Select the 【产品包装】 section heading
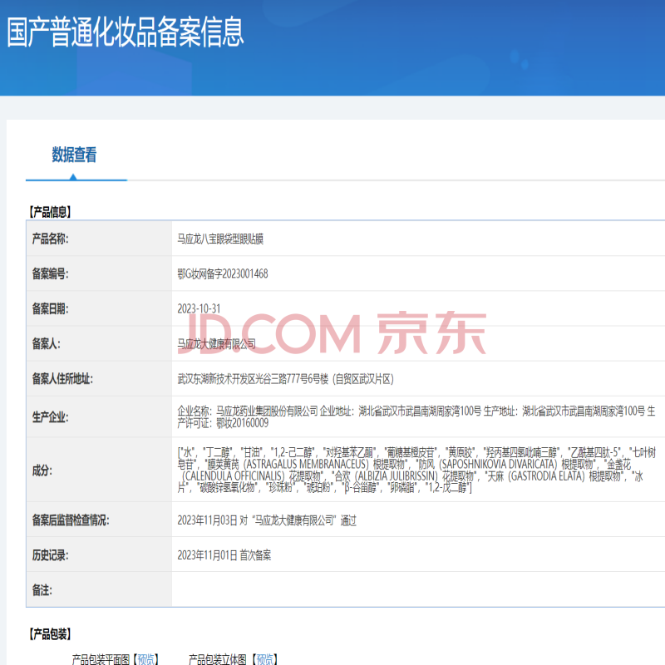Image resolution: width=665 pixels, height=665 pixels. (x=50, y=633)
